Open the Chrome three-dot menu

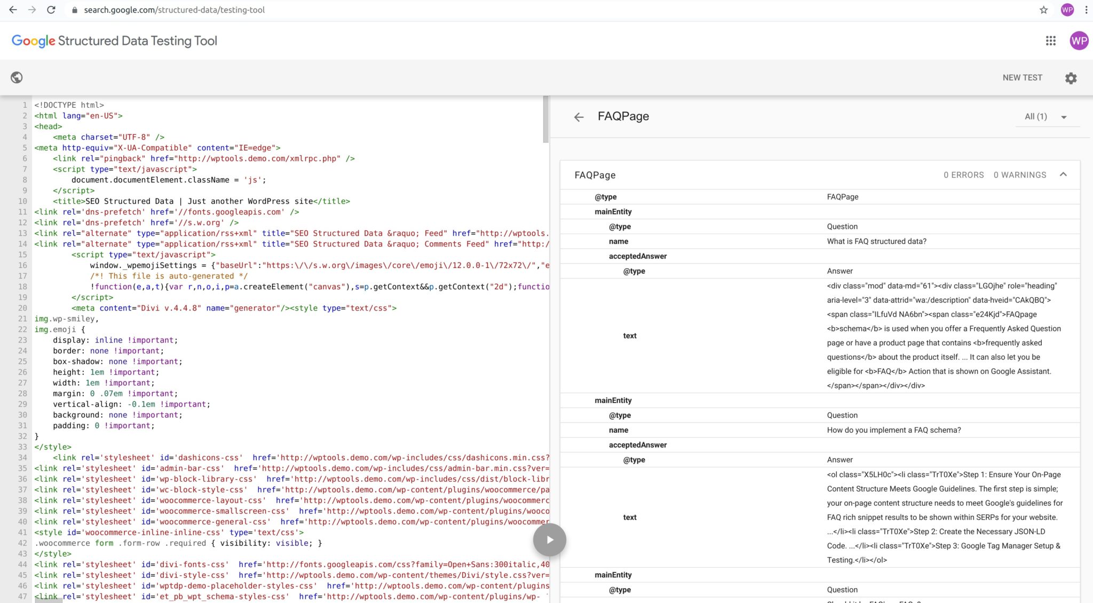1086,10
